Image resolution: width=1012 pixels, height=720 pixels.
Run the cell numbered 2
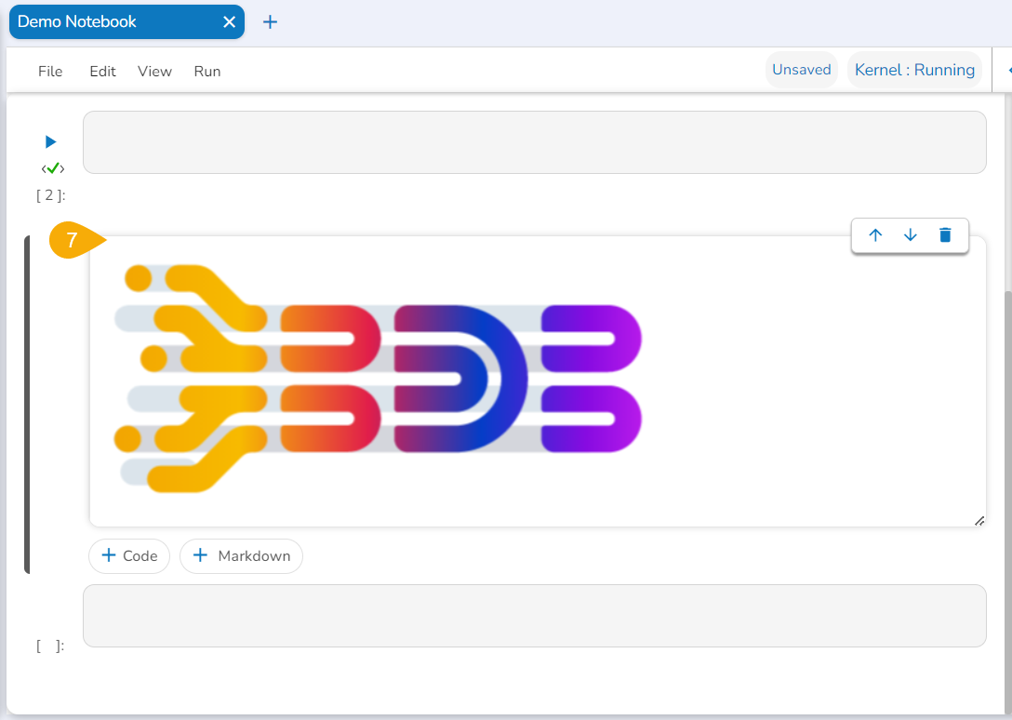point(50,141)
